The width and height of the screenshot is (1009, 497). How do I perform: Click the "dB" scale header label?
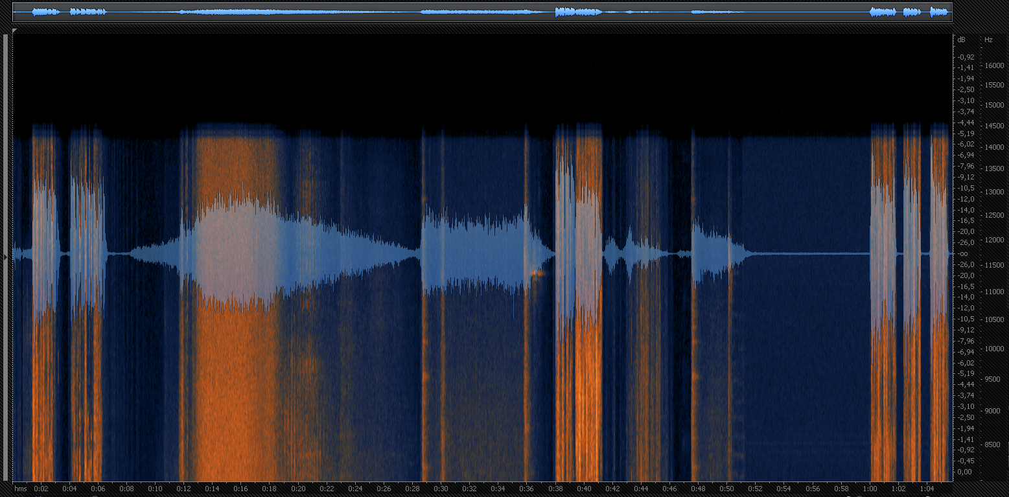click(x=961, y=40)
